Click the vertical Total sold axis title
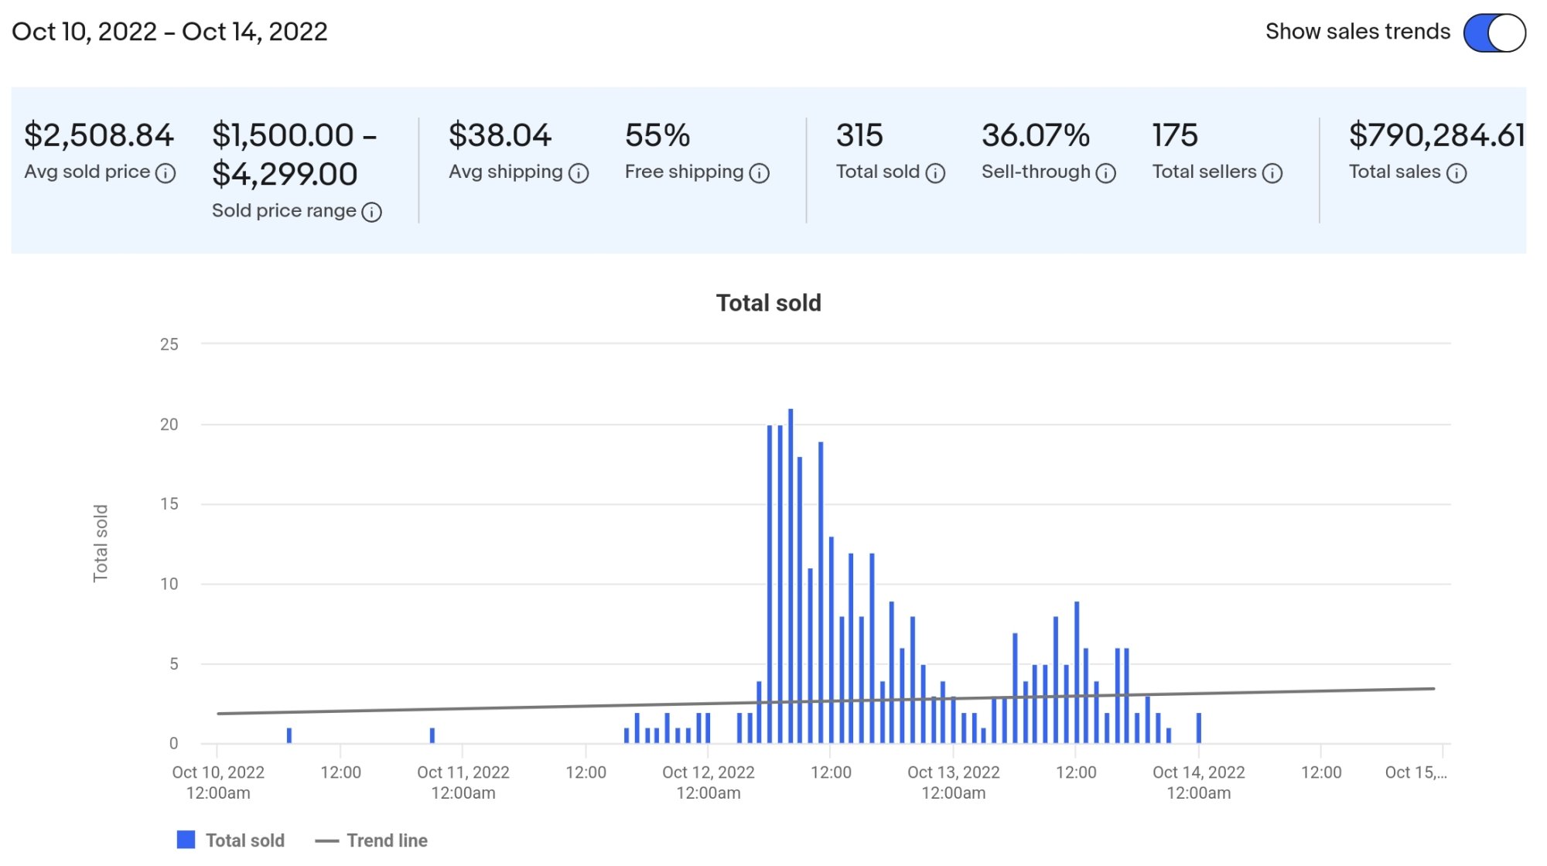 (101, 543)
